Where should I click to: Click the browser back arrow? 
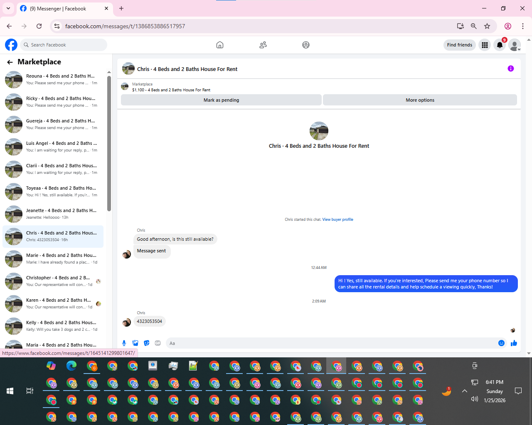click(x=9, y=26)
